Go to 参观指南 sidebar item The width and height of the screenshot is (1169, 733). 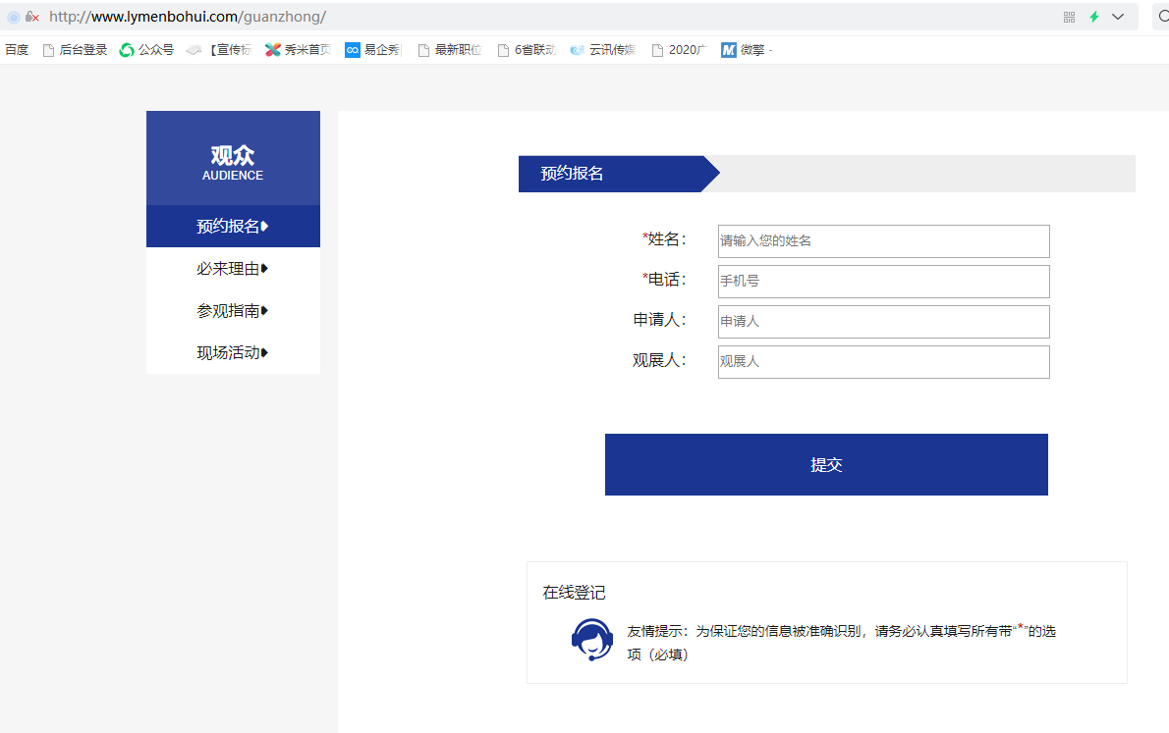[233, 311]
